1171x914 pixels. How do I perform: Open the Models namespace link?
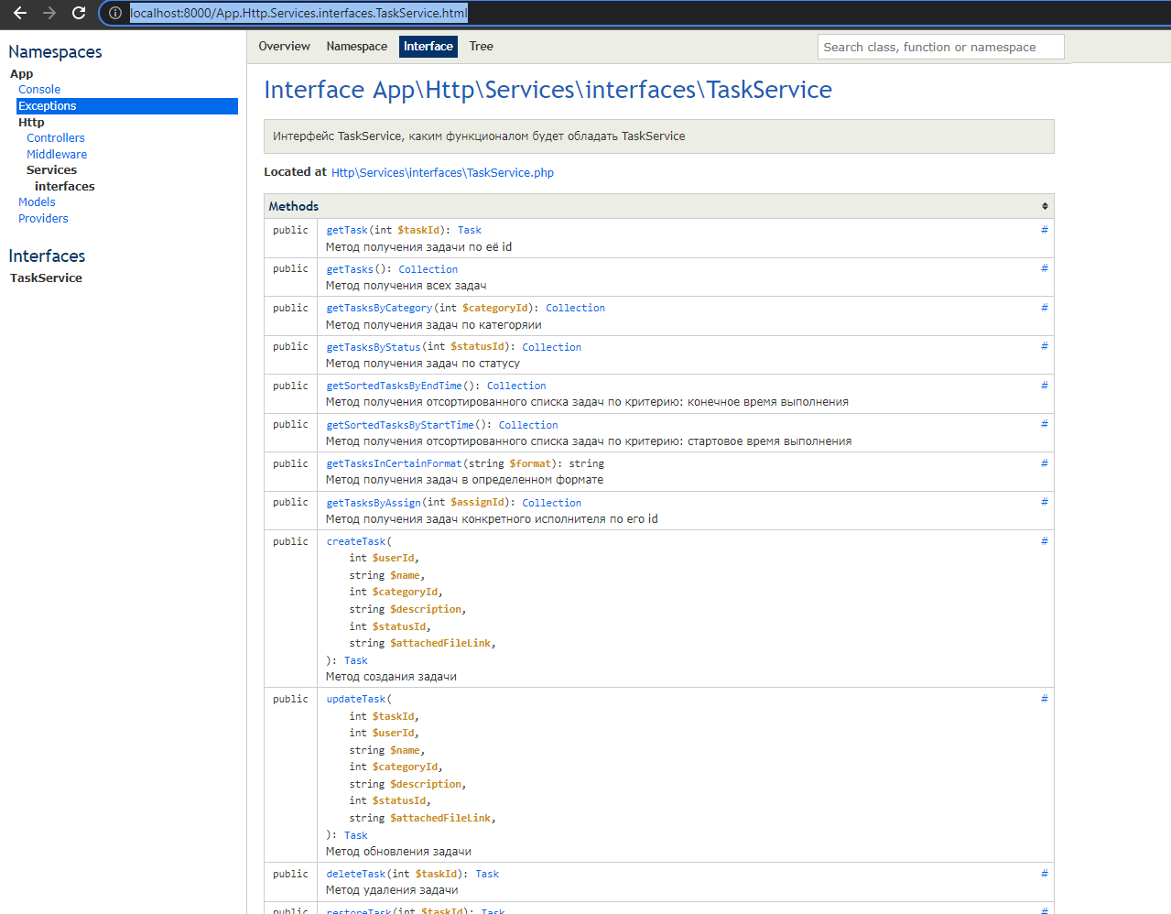pyautogui.click(x=37, y=201)
